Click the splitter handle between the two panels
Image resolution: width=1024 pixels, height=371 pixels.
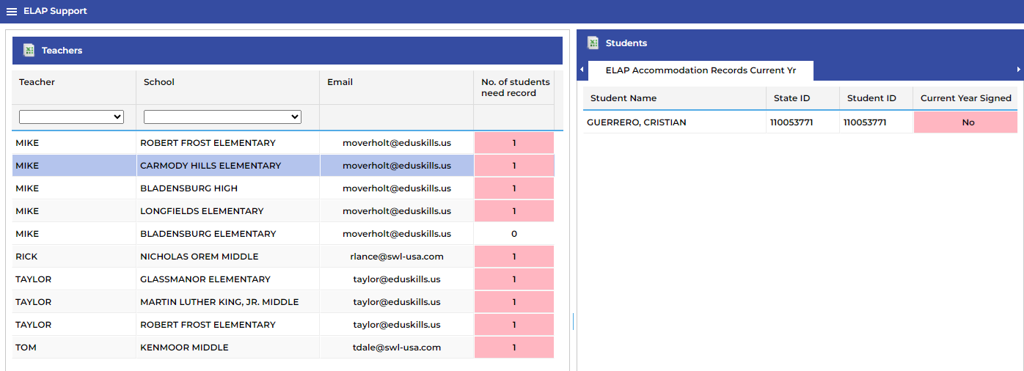coord(573,322)
